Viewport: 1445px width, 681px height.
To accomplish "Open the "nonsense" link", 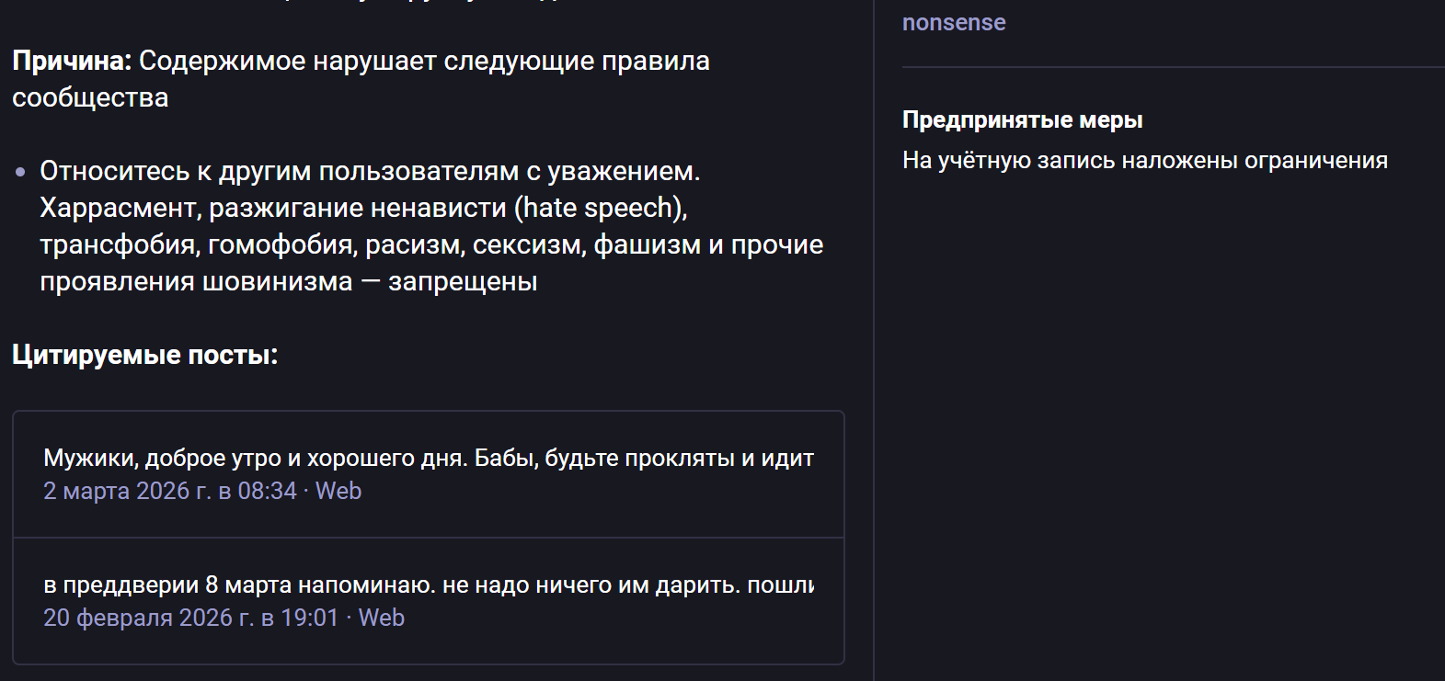I will (954, 23).
